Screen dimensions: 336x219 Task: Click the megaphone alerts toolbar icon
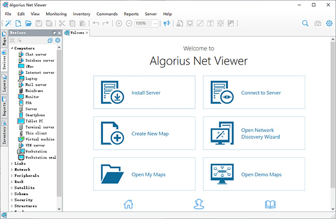click(x=166, y=23)
